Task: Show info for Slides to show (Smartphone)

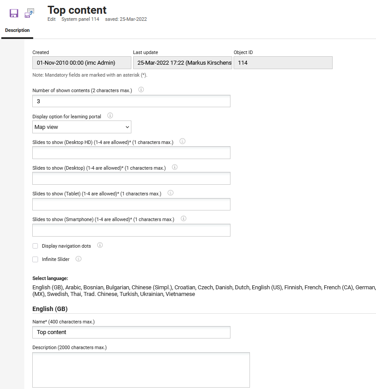Action: coord(184,218)
